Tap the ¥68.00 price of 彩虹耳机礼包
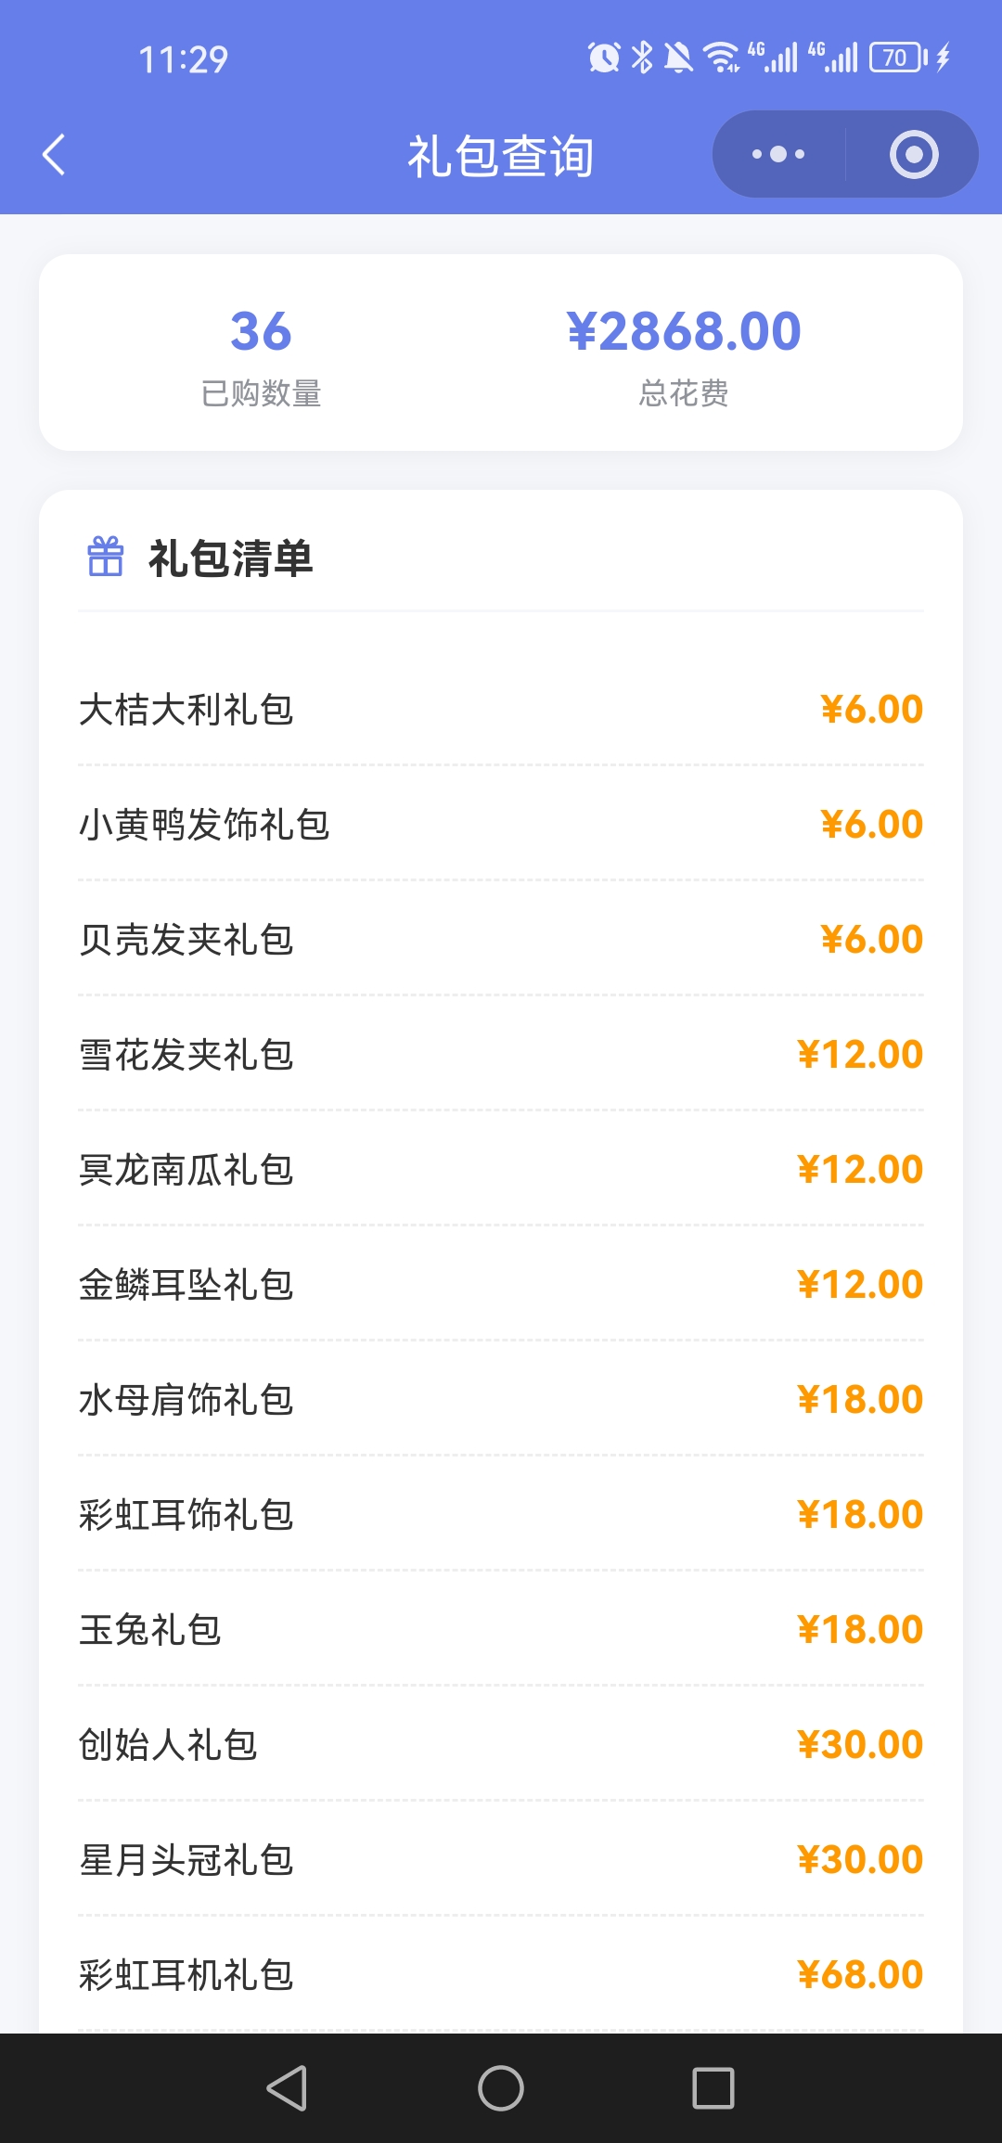This screenshot has height=2143, width=1002. [859, 1975]
